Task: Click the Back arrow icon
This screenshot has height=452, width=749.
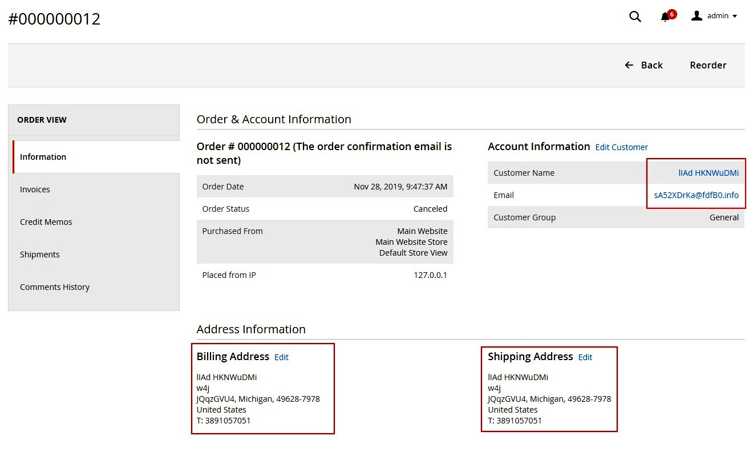Action: (x=629, y=65)
